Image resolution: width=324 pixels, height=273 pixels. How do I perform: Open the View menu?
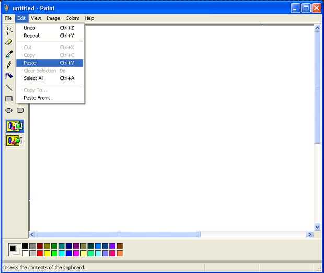36,18
